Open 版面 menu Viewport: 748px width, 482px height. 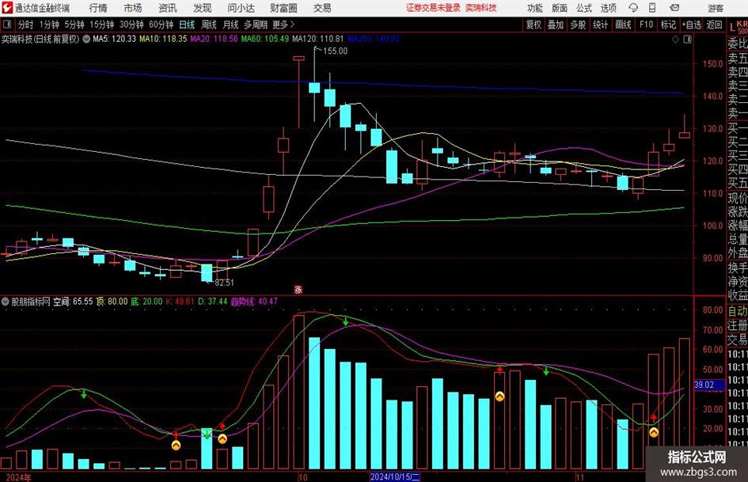tap(559, 8)
